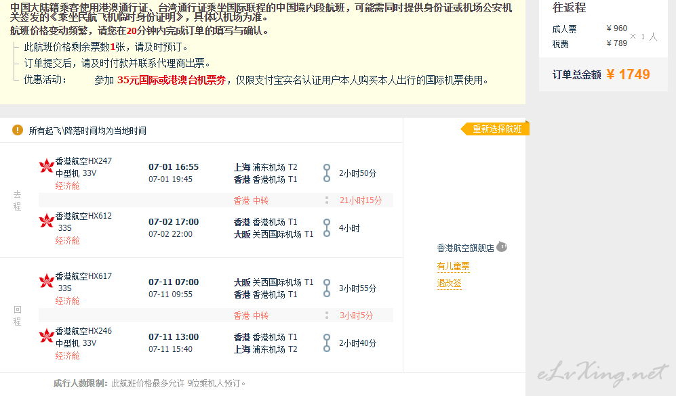This screenshot has width=676, height=396.
Task: Click 大阪 关西国际机场 T1 arrival for HX612
Action: pos(273,234)
